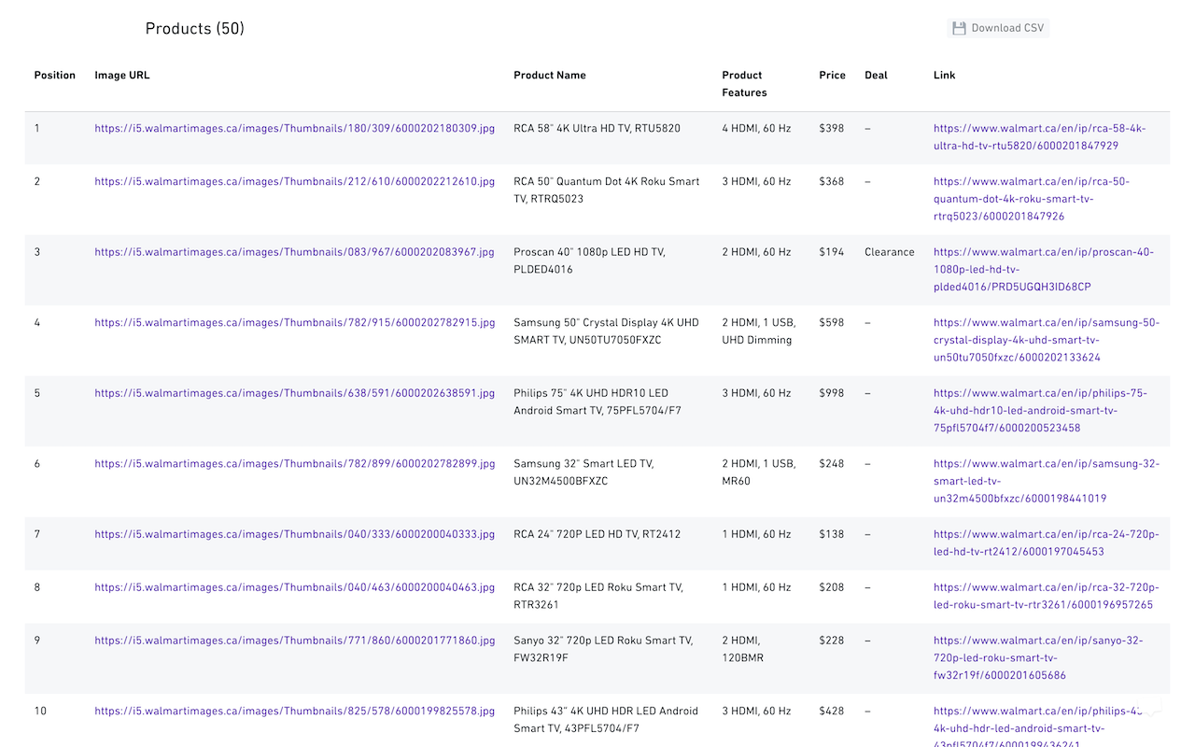
Task: Click the $428 price cell
Action: coord(831,711)
